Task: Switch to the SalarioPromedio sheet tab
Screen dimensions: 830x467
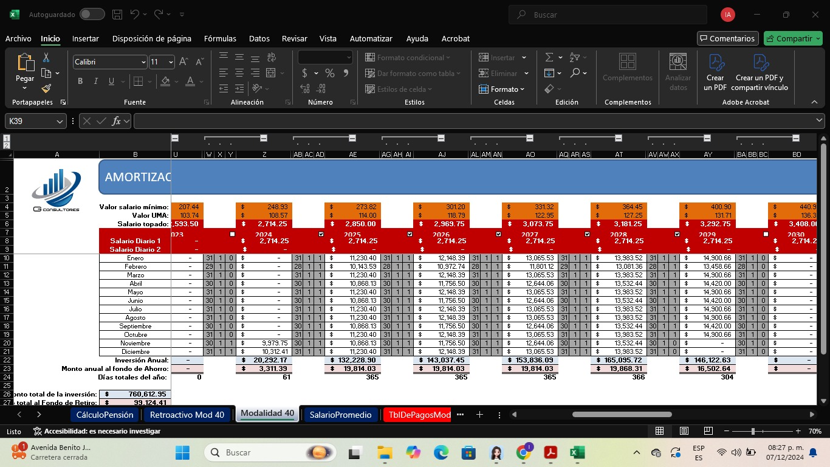Action: point(340,415)
